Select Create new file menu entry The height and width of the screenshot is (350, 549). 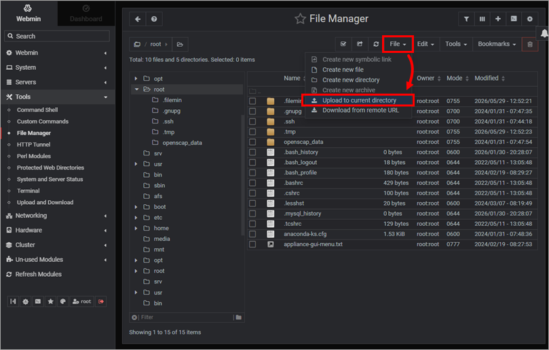point(343,70)
